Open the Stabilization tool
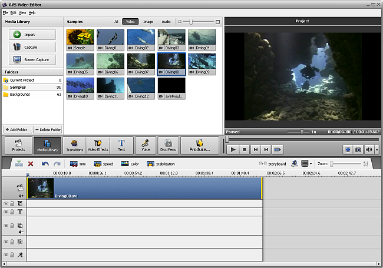Screen dimensions: 383x268 click(x=161, y=164)
